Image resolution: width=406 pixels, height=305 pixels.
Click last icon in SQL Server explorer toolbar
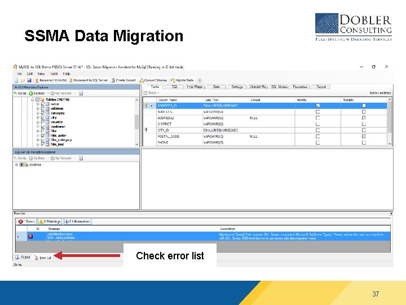click(81, 158)
